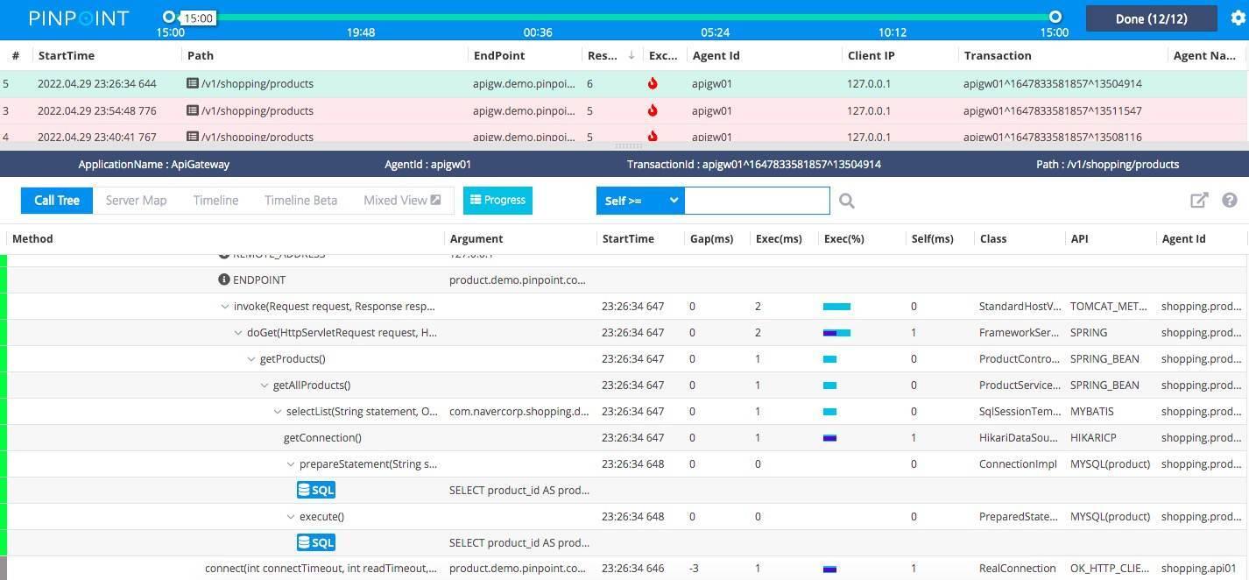Click the PINPOINT logo
This screenshot has height=580, width=1249.
click(x=77, y=18)
